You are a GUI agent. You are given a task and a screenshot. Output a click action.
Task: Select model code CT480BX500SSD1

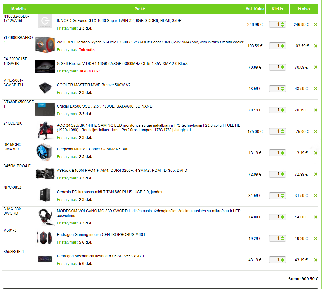click(x=19, y=104)
